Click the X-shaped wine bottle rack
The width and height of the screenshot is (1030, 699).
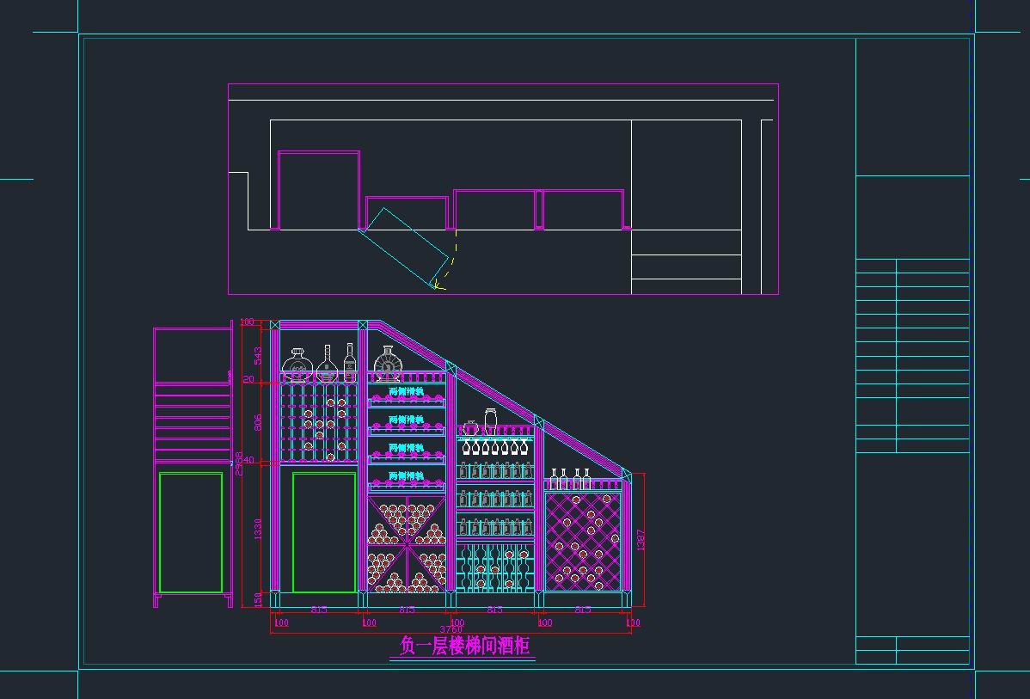coord(407,544)
